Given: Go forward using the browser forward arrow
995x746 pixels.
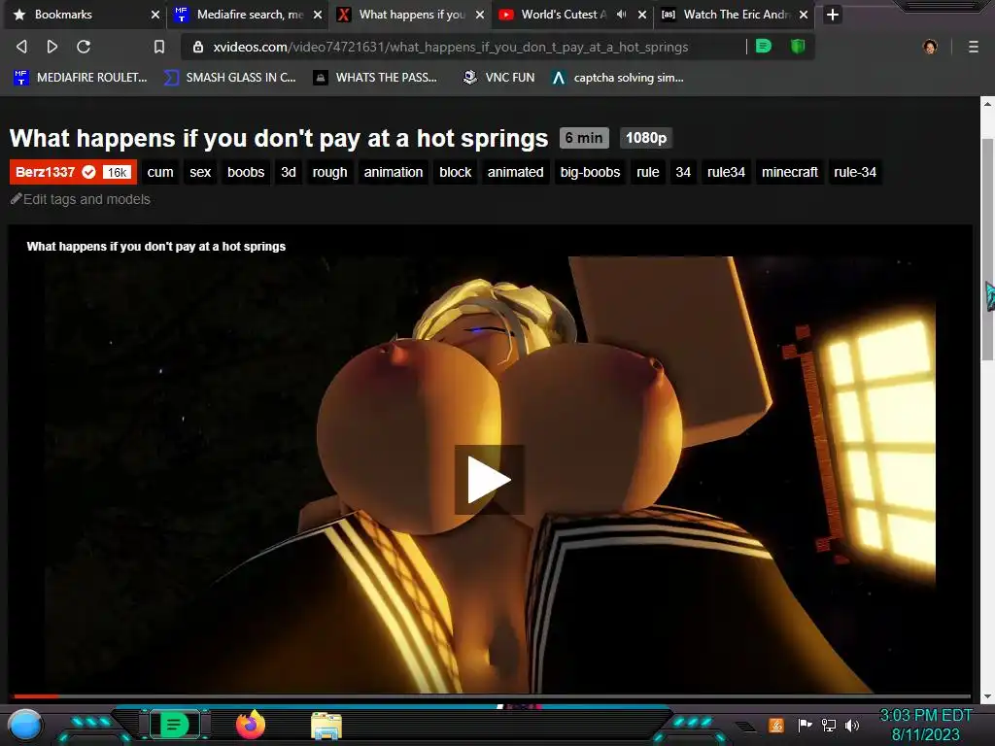Looking at the screenshot, I should click(52, 47).
